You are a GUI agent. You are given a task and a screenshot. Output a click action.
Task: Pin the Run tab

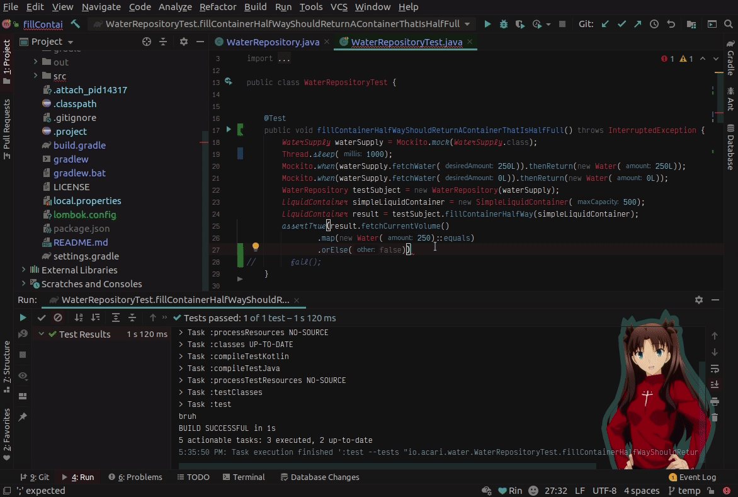(x=23, y=417)
